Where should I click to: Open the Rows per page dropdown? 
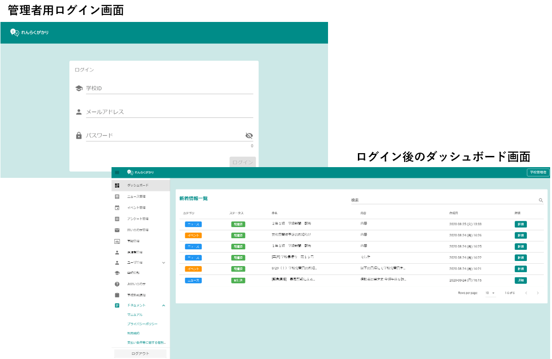[490, 293]
